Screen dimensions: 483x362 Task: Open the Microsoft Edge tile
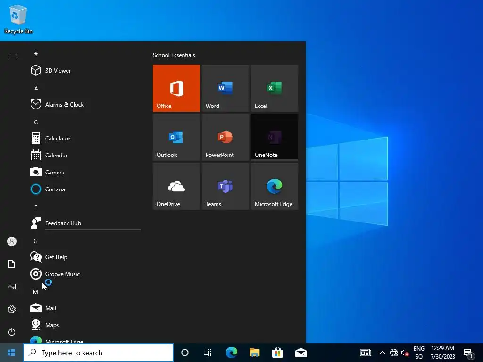pos(275,186)
